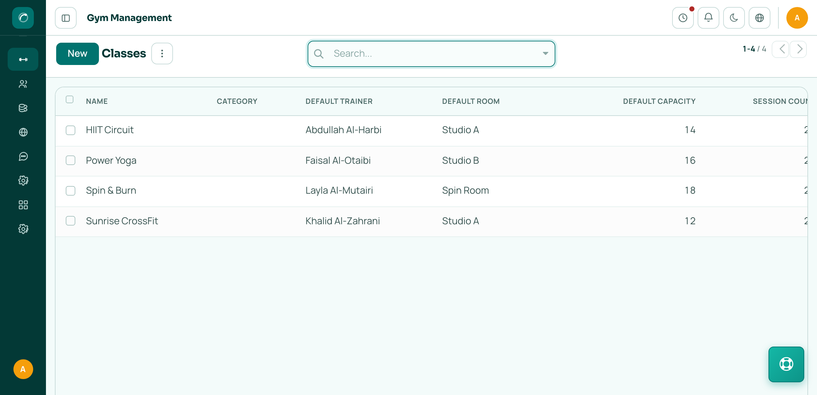Check the HIIT Circuit row checkbox
The width and height of the screenshot is (817, 395).
71,130
